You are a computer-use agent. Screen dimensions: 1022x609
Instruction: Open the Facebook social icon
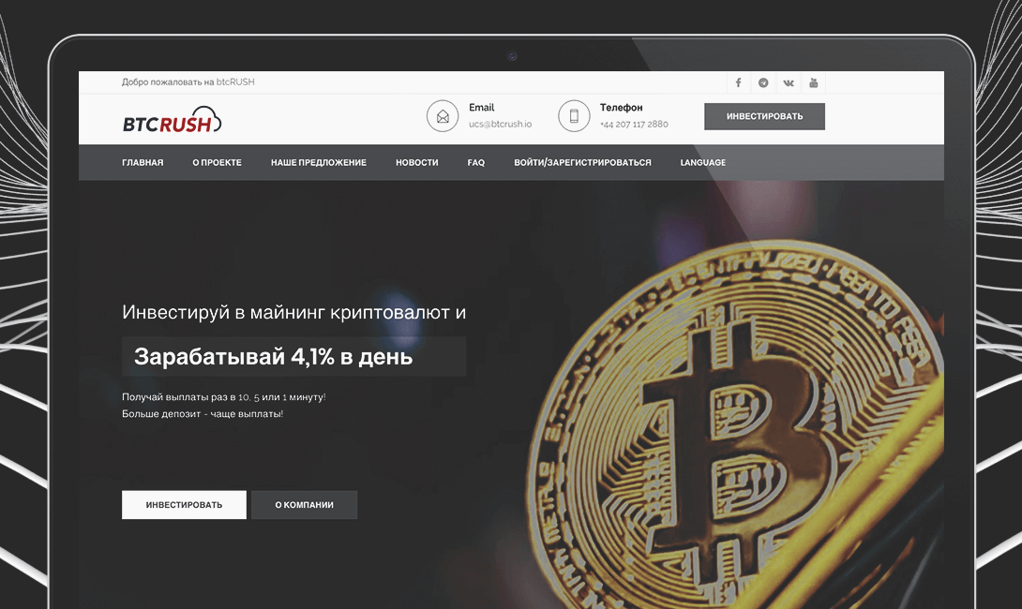[x=739, y=82]
